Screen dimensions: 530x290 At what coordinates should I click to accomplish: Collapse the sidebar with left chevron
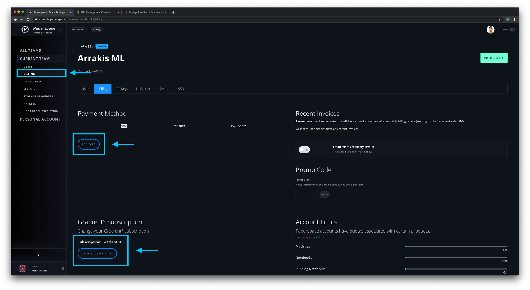pos(39,255)
